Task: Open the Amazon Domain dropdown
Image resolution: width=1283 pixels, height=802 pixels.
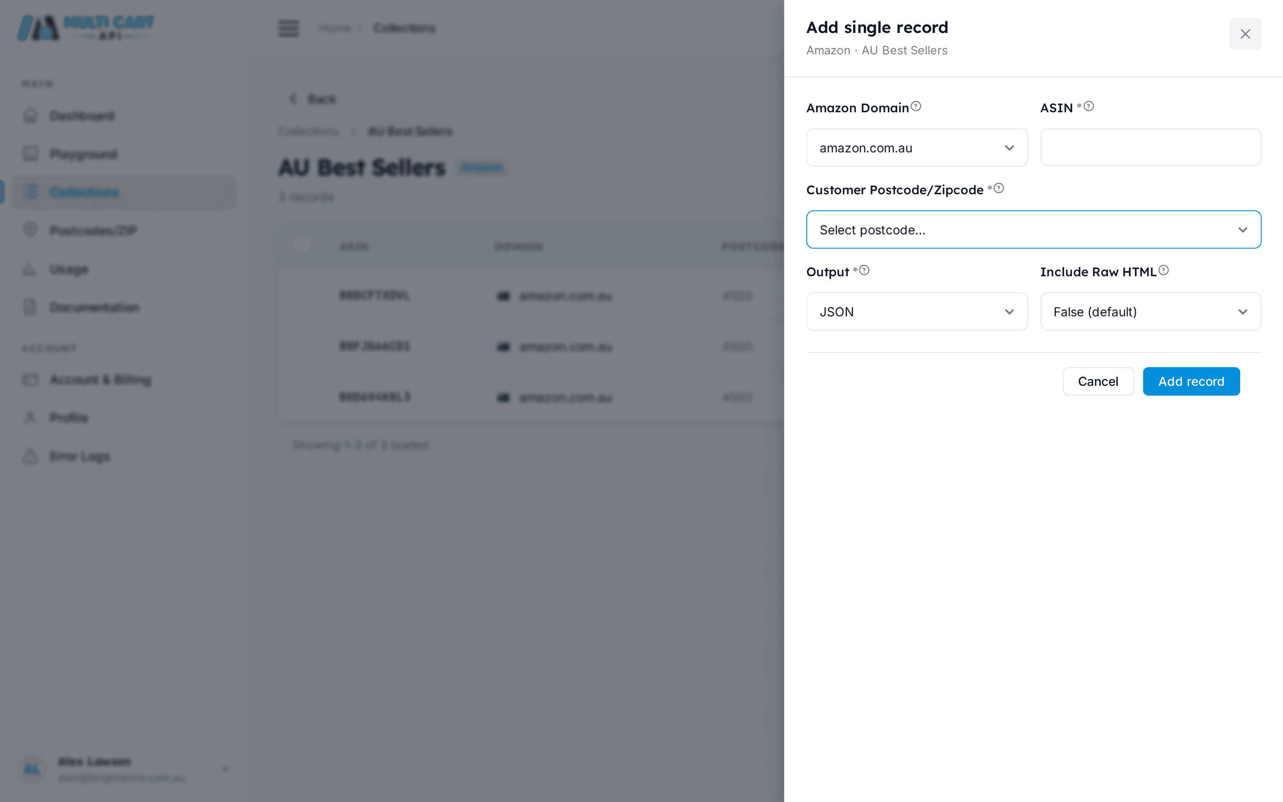Action: (x=917, y=147)
